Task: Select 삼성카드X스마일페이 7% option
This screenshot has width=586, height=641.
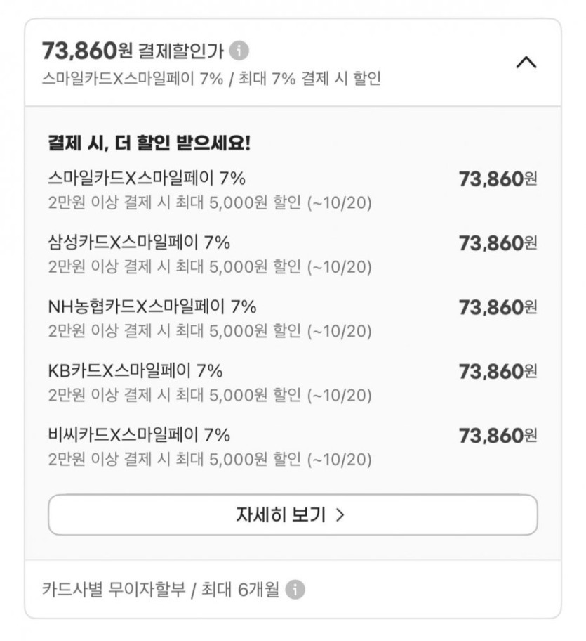Action: (x=139, y=242)
